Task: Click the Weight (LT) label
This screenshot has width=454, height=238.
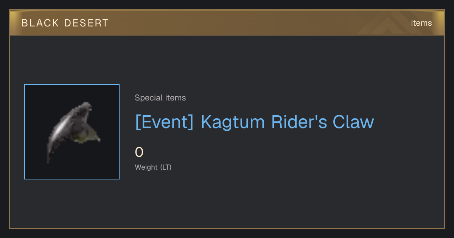Action: 153,167
